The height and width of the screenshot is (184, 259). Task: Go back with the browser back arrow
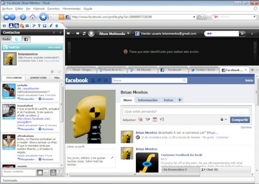6,17
